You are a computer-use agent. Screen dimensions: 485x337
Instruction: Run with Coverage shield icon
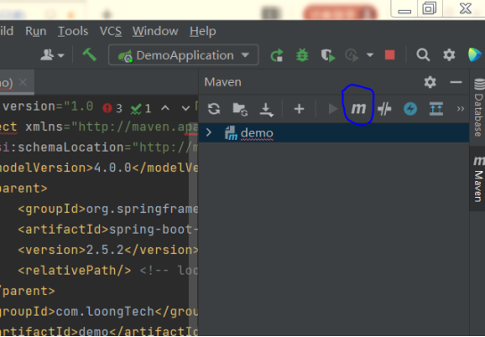click(x=328, y=55)
